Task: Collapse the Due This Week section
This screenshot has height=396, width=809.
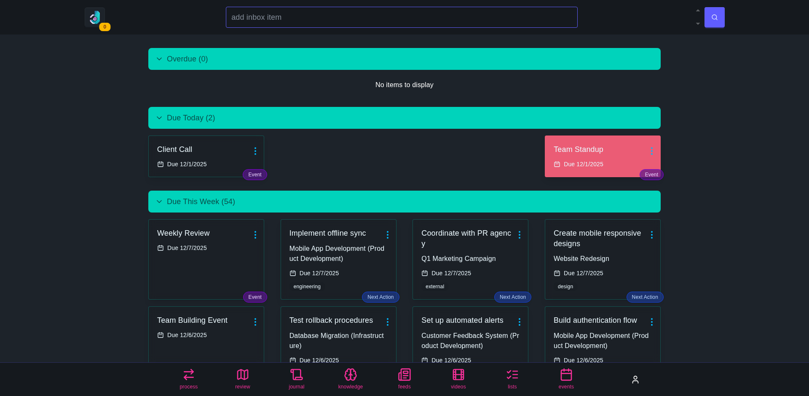Action: [x=159, y=202]
